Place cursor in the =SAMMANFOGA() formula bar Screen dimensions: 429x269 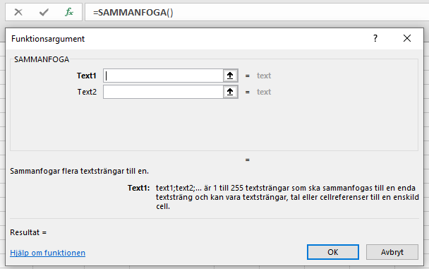[x=257, y=12]
